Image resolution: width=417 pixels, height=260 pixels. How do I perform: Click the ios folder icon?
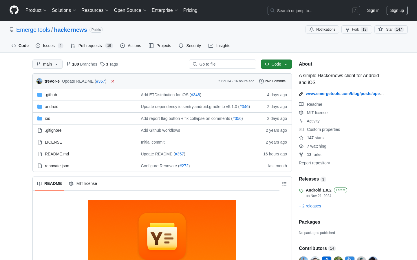[40, 118]
